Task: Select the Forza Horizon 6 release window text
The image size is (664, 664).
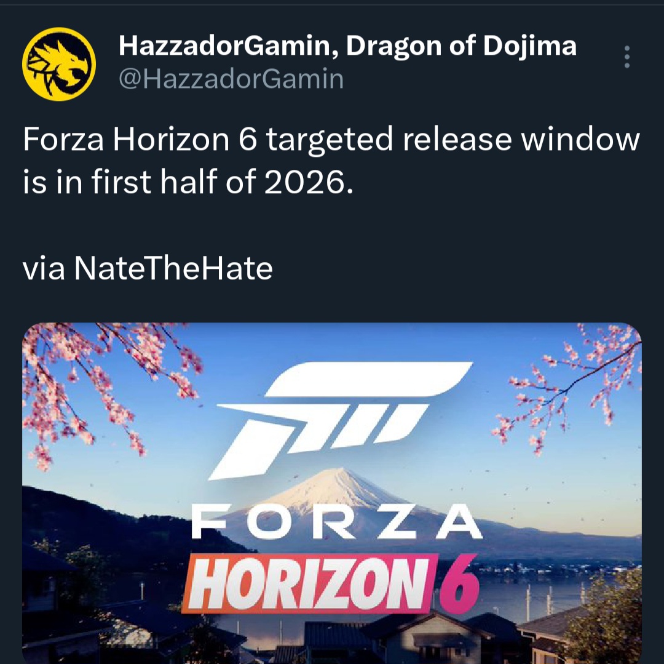Action: tap(331, 161)
